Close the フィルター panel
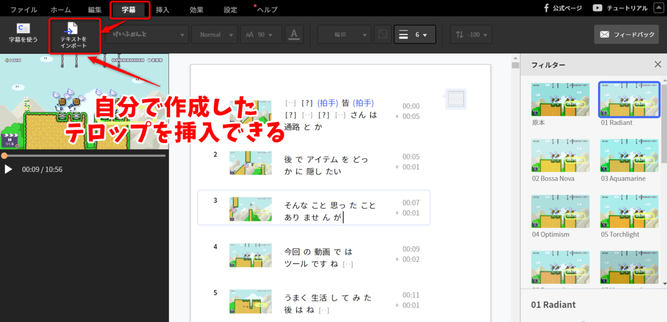667x322 pixels. (x=658, y=65)
